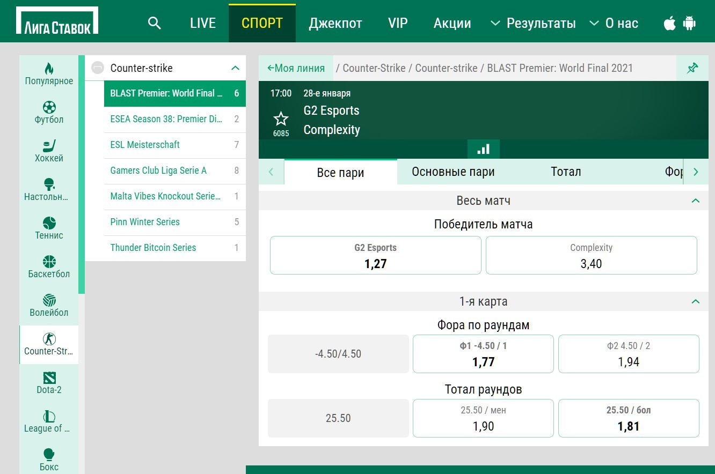Choose League of Legends in sidebar
This screenshot has height=474, width=715.
[x=49, y=421]
